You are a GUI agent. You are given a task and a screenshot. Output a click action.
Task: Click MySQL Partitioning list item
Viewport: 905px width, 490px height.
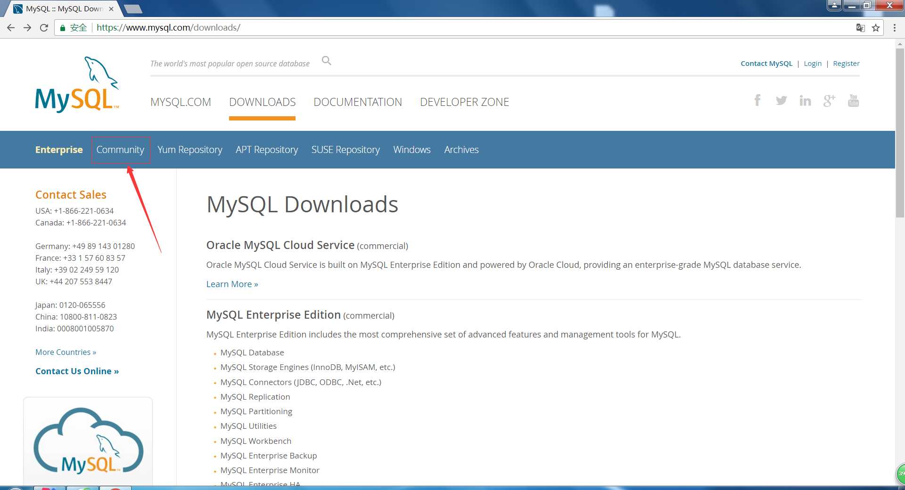(x=256, y=411)
